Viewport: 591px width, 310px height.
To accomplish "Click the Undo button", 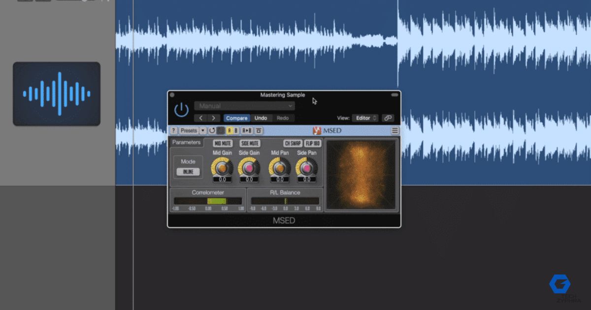I will 261,118.
